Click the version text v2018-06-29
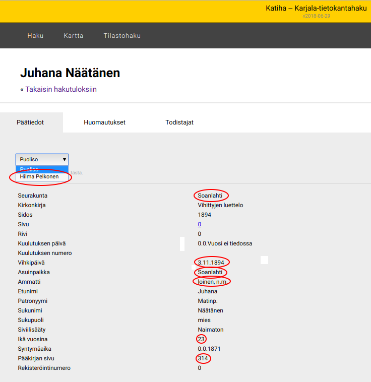This screenshot has height=382, width=371. (x=316, y=16)
